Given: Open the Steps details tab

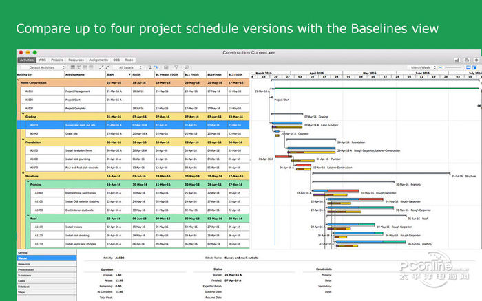Looking at the screenshot, I should click(x=46, y=292).
